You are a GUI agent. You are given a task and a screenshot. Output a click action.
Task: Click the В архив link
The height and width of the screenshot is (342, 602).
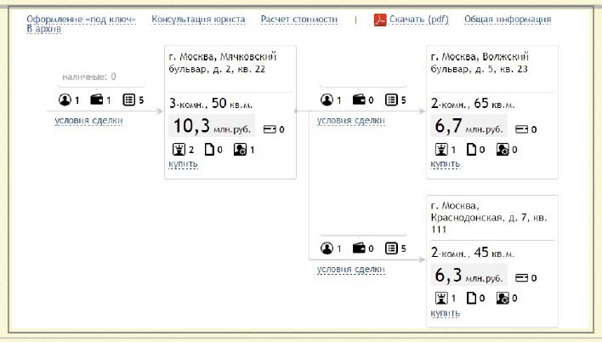[43, 29]
